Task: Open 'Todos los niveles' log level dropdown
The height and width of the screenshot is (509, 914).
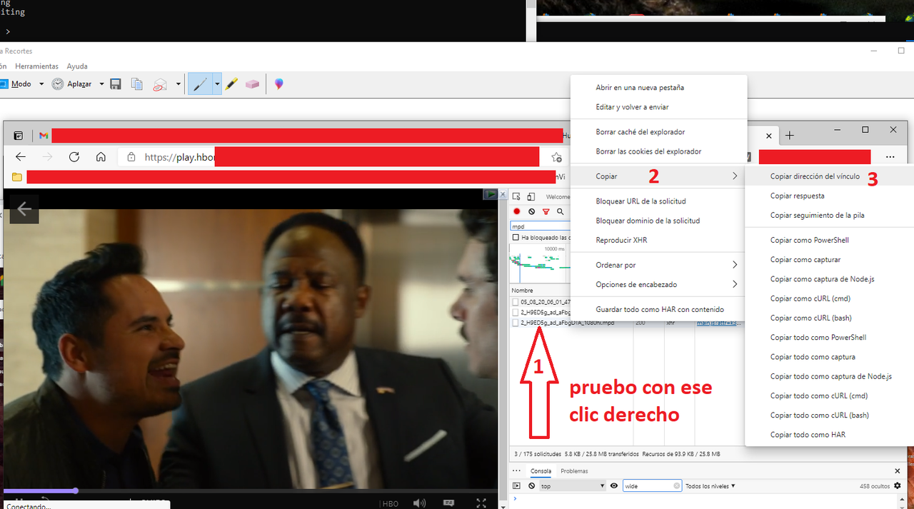Action: tap(710, 486)
